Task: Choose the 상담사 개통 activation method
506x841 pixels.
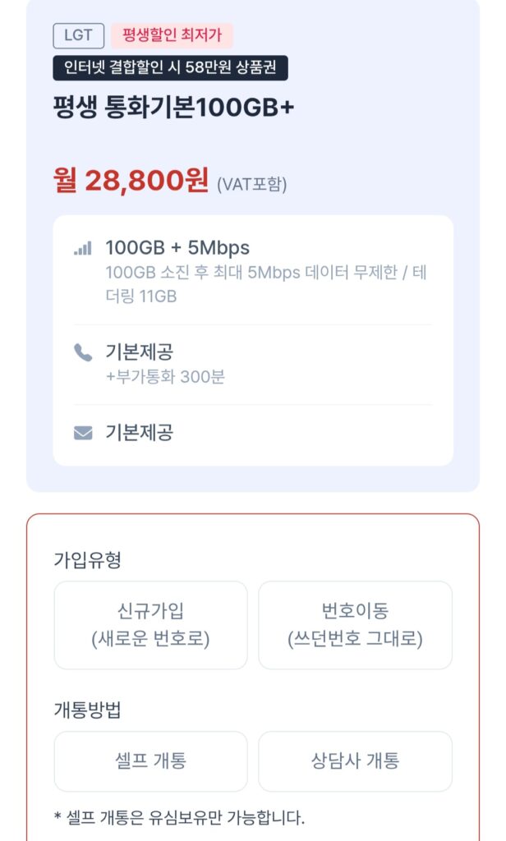Action: (355, 762)
